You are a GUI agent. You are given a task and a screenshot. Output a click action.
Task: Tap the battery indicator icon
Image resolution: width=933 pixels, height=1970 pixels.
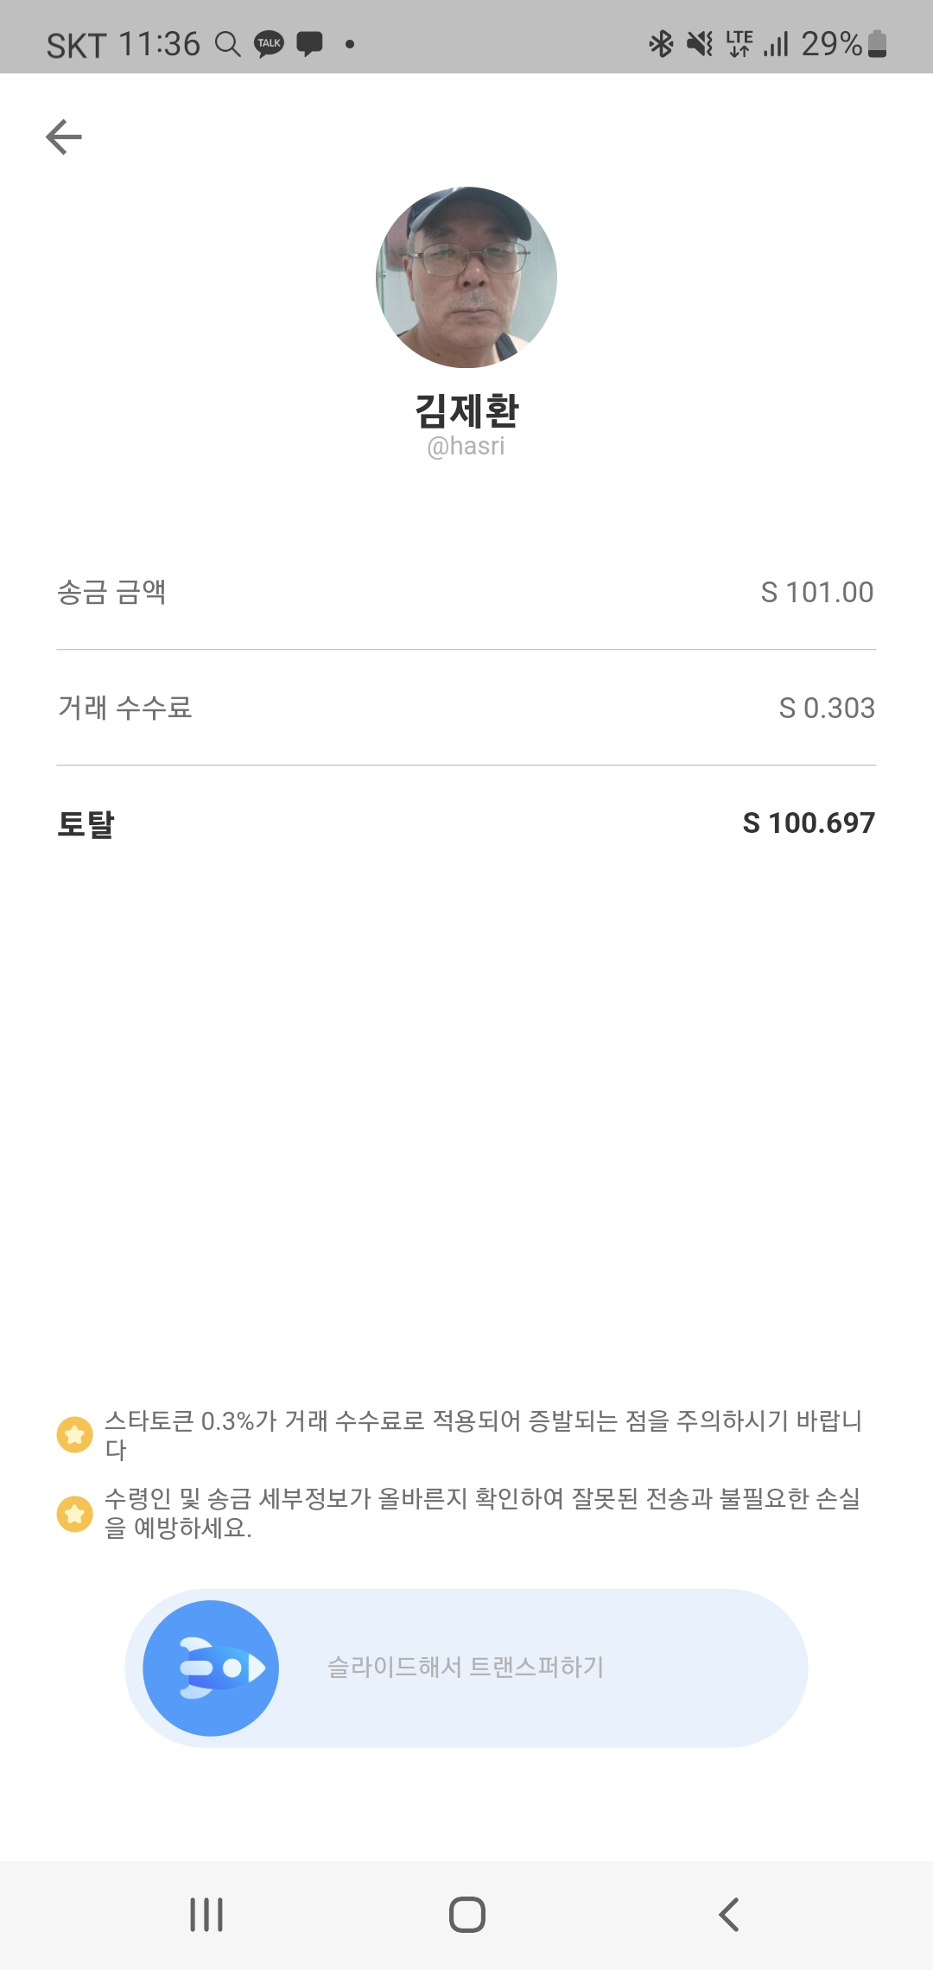pyautogui.click(x=877, y=43)
